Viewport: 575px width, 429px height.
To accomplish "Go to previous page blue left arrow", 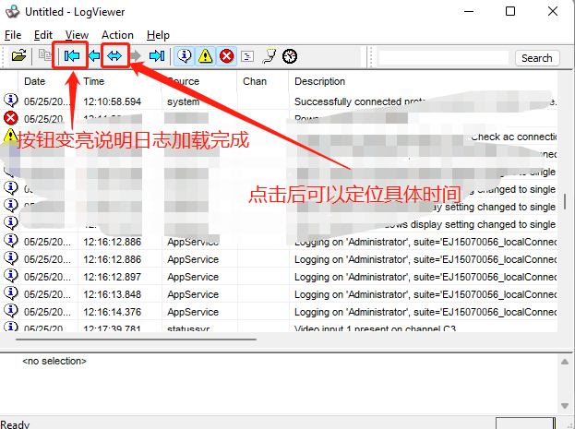I will 94,56.
